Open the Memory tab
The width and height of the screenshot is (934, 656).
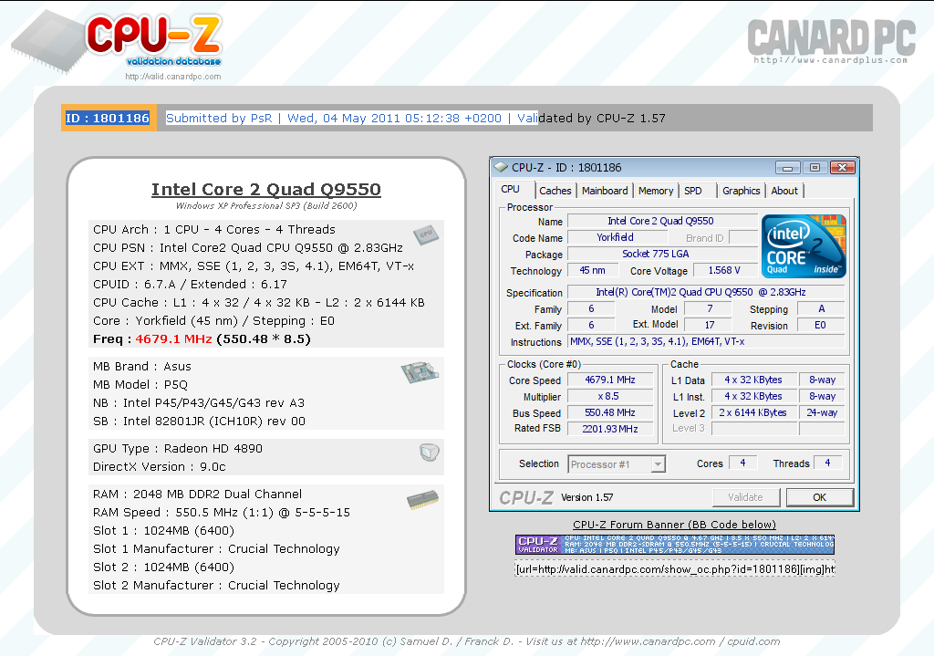tap(656, 191)
